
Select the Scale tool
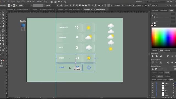pyautogui.click(x=3, y=29)
